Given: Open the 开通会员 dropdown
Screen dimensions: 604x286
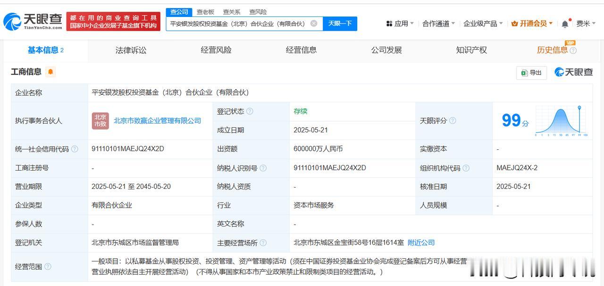Looking at the screenshot, I should click(532, 24).
